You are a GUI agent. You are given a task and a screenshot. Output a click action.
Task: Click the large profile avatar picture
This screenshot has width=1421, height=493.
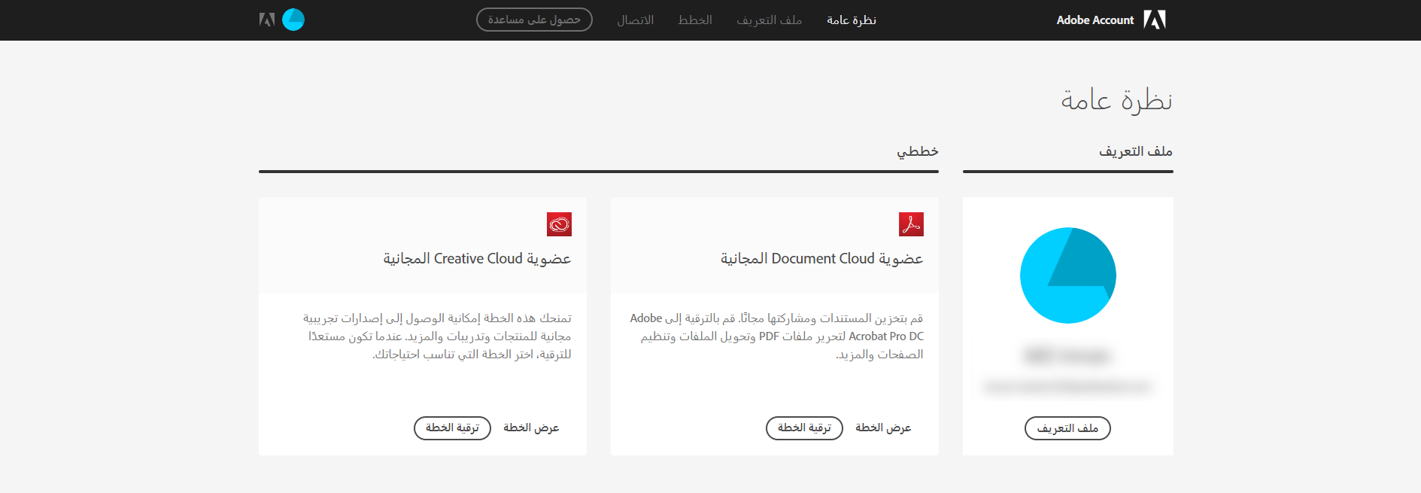(1067, 275)
